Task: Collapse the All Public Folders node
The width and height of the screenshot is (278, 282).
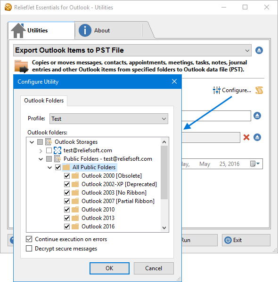Action: tap(50, 167)
